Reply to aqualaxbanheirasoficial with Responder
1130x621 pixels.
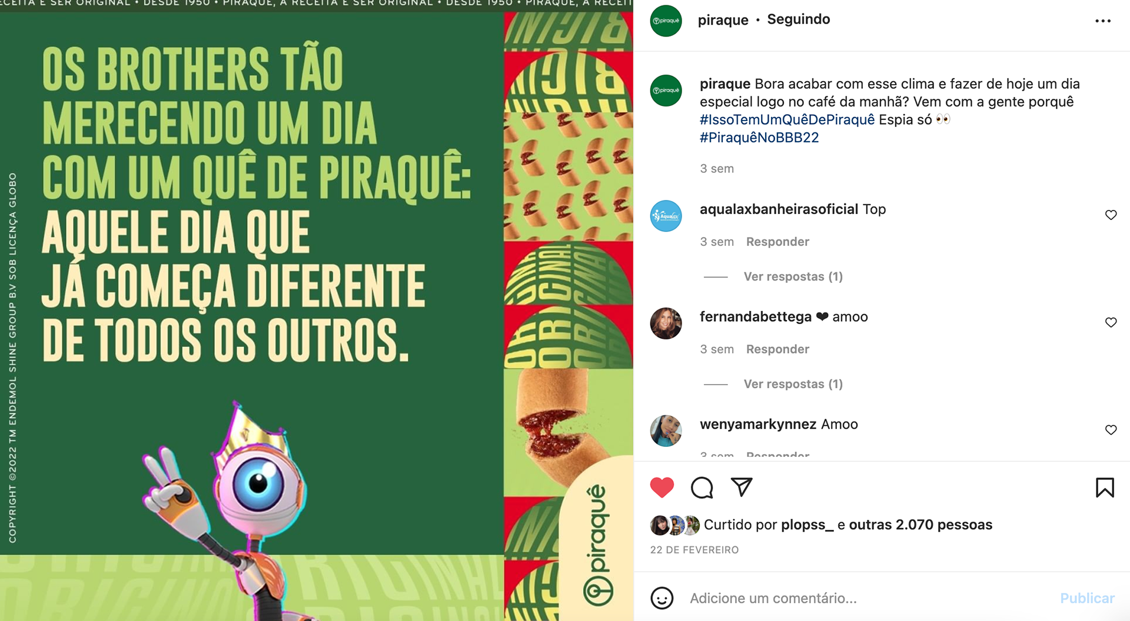point(777,242)
